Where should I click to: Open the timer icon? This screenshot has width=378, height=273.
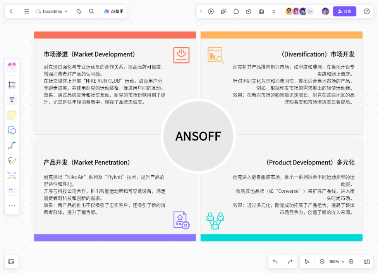(x=249, y=11)
